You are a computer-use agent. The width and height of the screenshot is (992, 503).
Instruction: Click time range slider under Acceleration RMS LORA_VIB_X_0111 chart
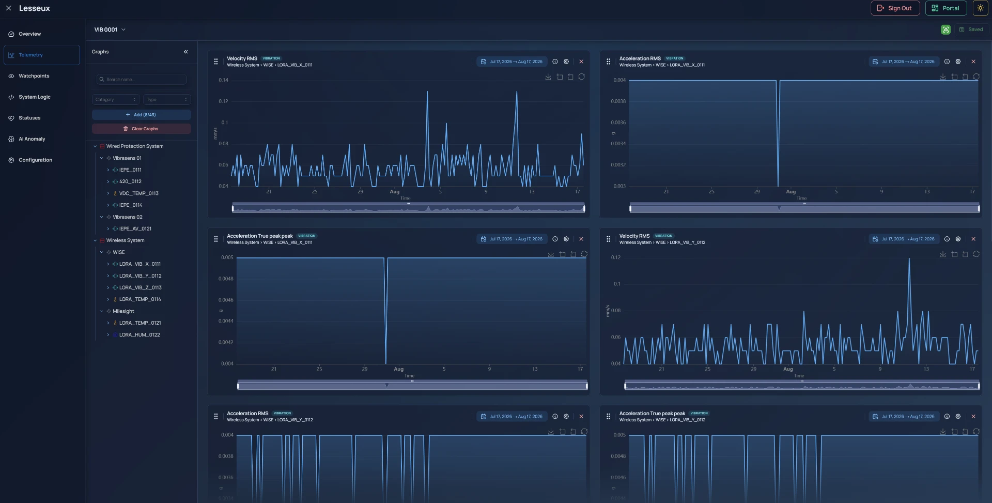804,208
